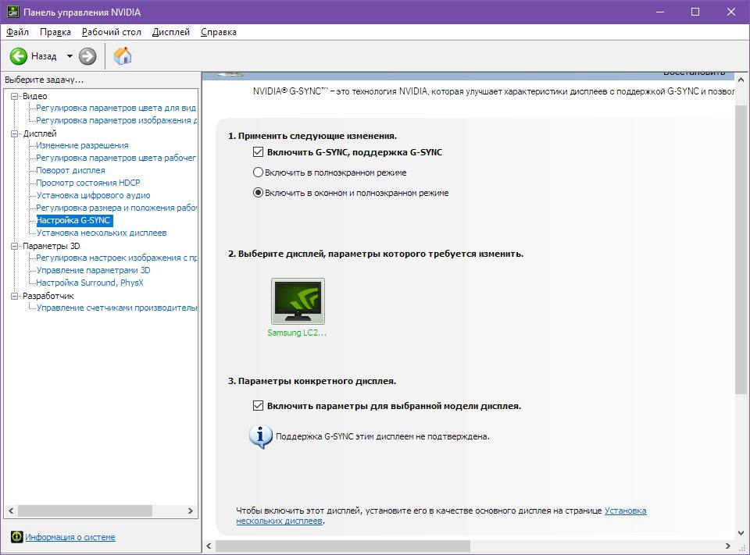Open "Регулировка параметров цвета рабочего" tree item
The width and height of the screenshot is (750, 555).
(x=116, y=158)
